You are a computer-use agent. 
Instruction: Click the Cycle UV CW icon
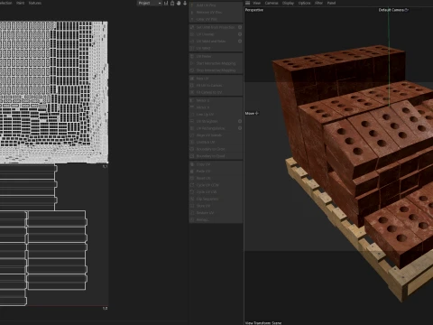(x=192, y=192)
